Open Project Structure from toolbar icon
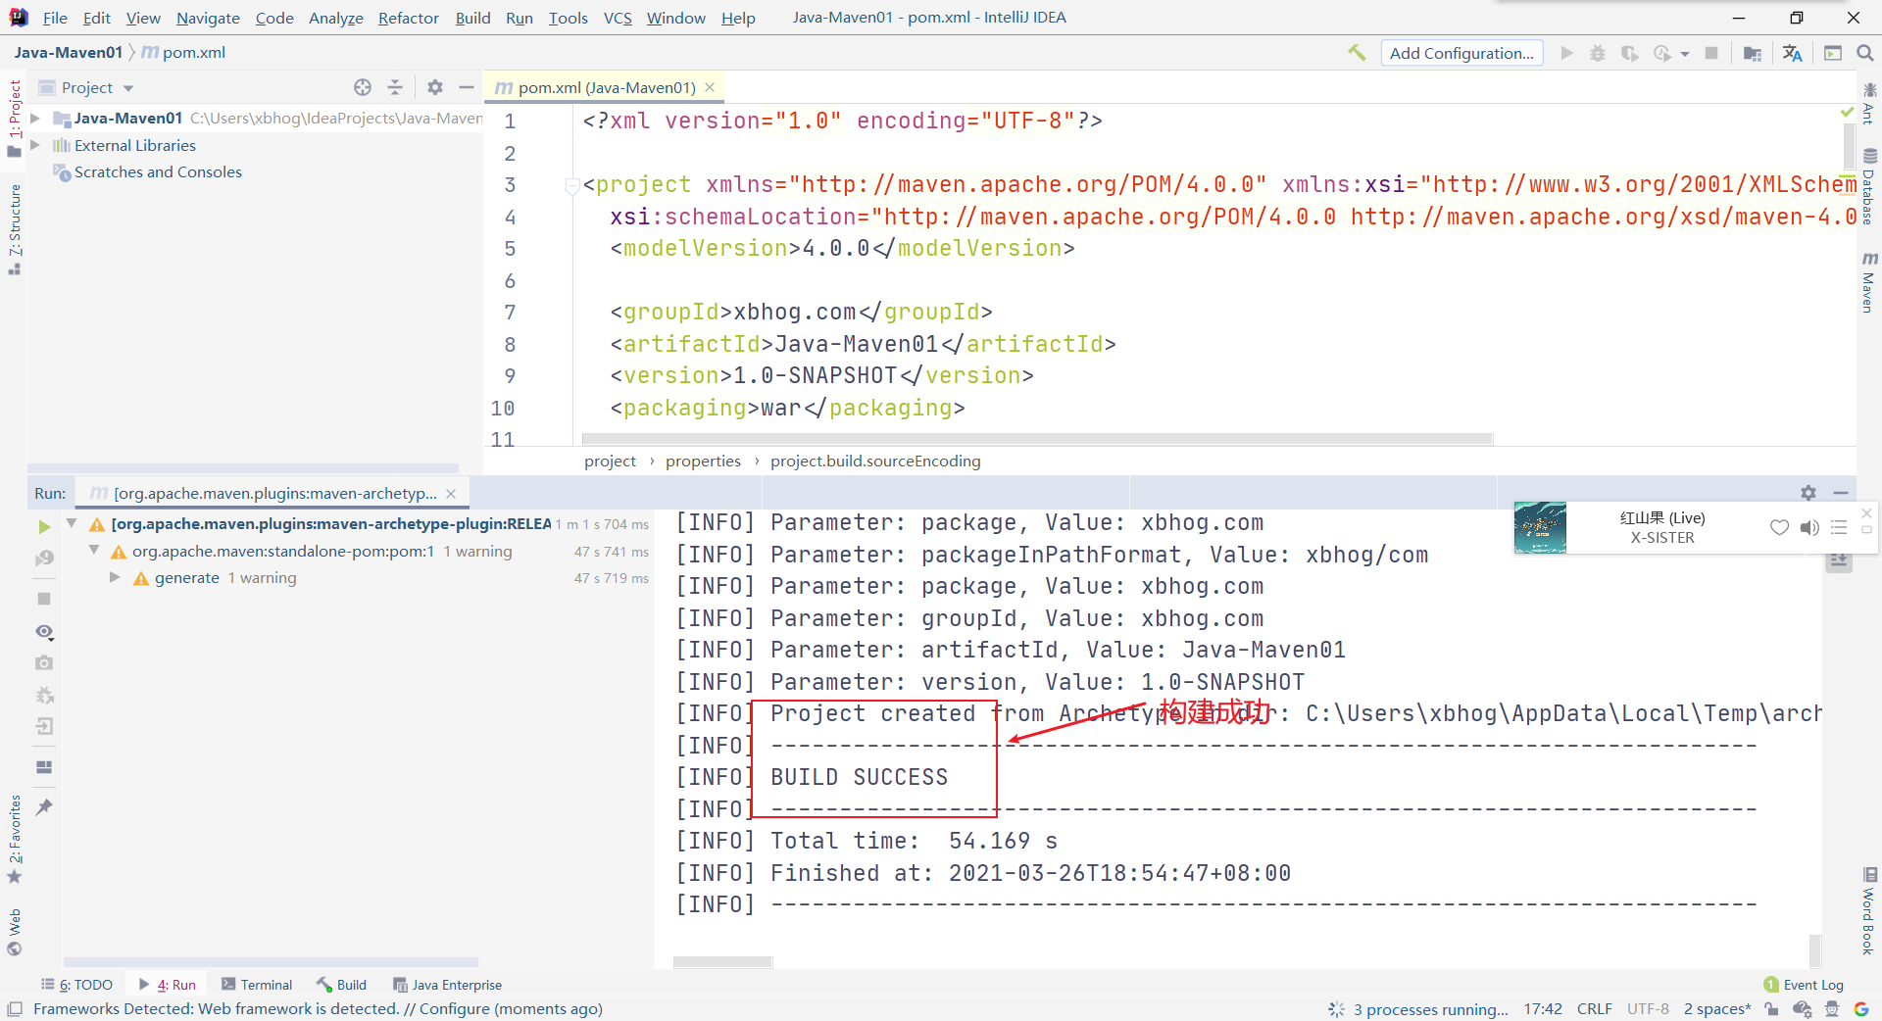This screenshot has width=1882, height=1021. tap(1753, 53)
